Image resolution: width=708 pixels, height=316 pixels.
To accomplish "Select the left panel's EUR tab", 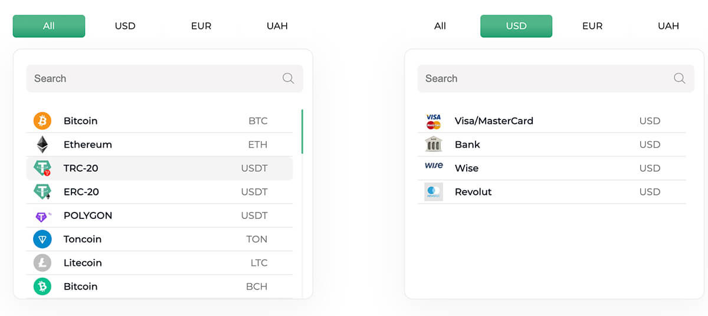I will pos(201,26).
